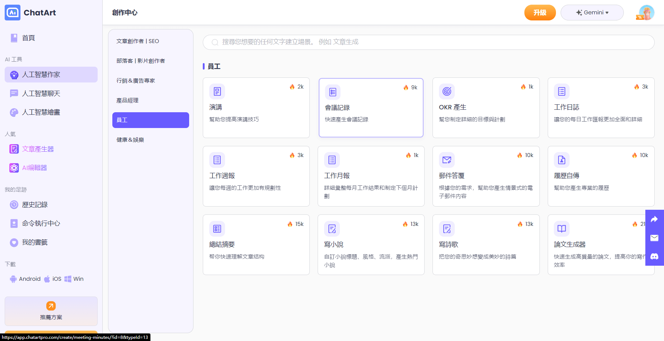
Task: Click 幫助您產生專業的履歷 text
Action: (581, 188)
